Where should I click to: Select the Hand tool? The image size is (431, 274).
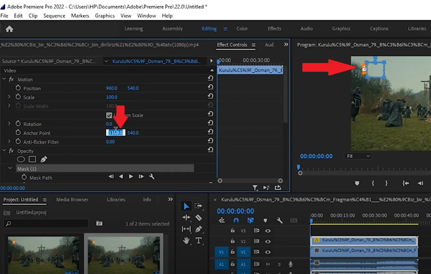tap(186, 240)
